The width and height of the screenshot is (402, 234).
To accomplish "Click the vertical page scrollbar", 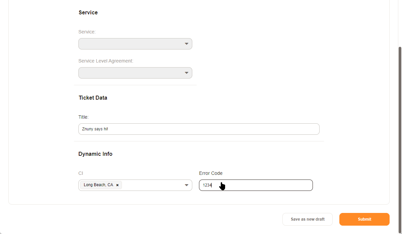I will 399,134.
